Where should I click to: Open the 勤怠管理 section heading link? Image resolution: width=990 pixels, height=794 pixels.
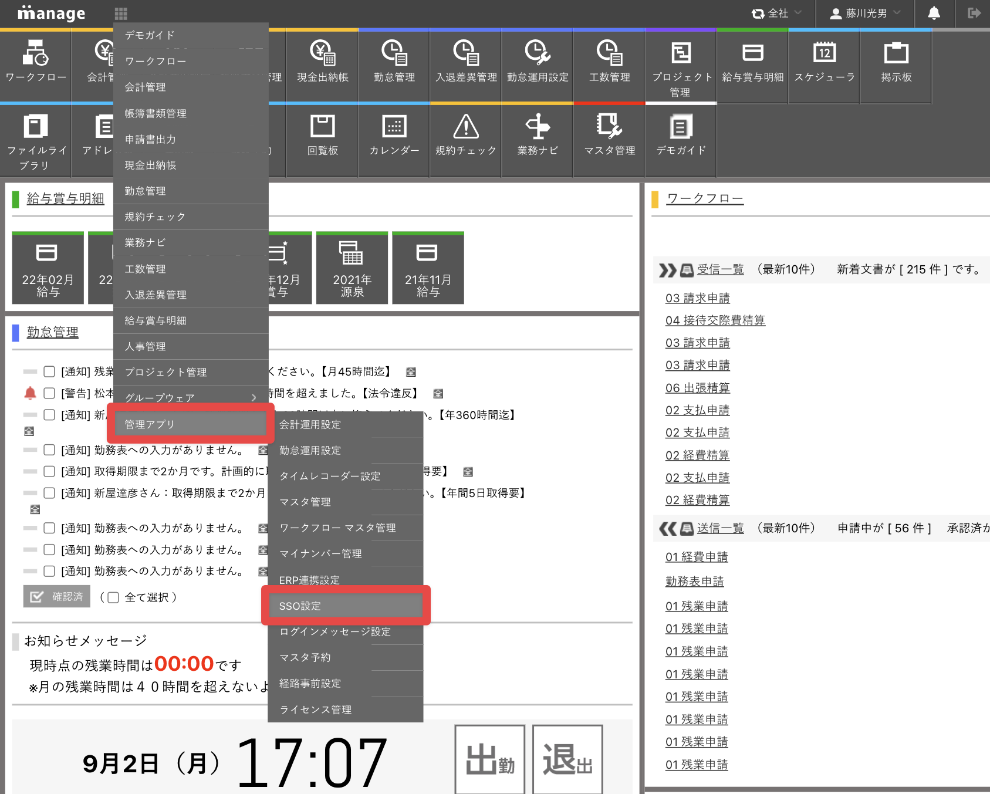coord(52,332)
